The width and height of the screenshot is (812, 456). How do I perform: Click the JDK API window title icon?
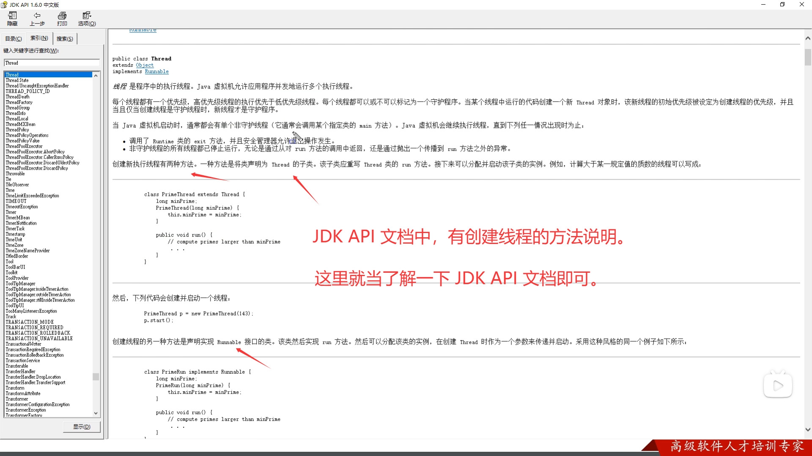4,5
